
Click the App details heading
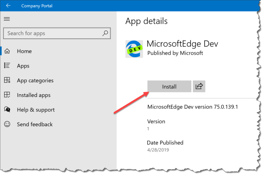click(x=147, y=21)
